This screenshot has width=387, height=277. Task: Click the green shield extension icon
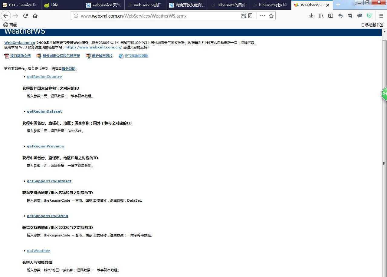(369, 16)
